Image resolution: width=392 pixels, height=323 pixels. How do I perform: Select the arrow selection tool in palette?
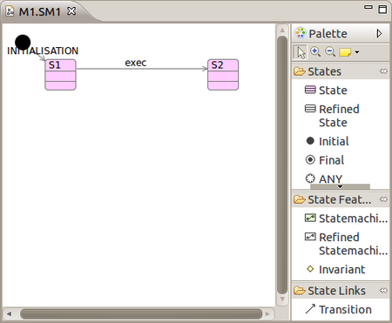[x=301, y=52]
